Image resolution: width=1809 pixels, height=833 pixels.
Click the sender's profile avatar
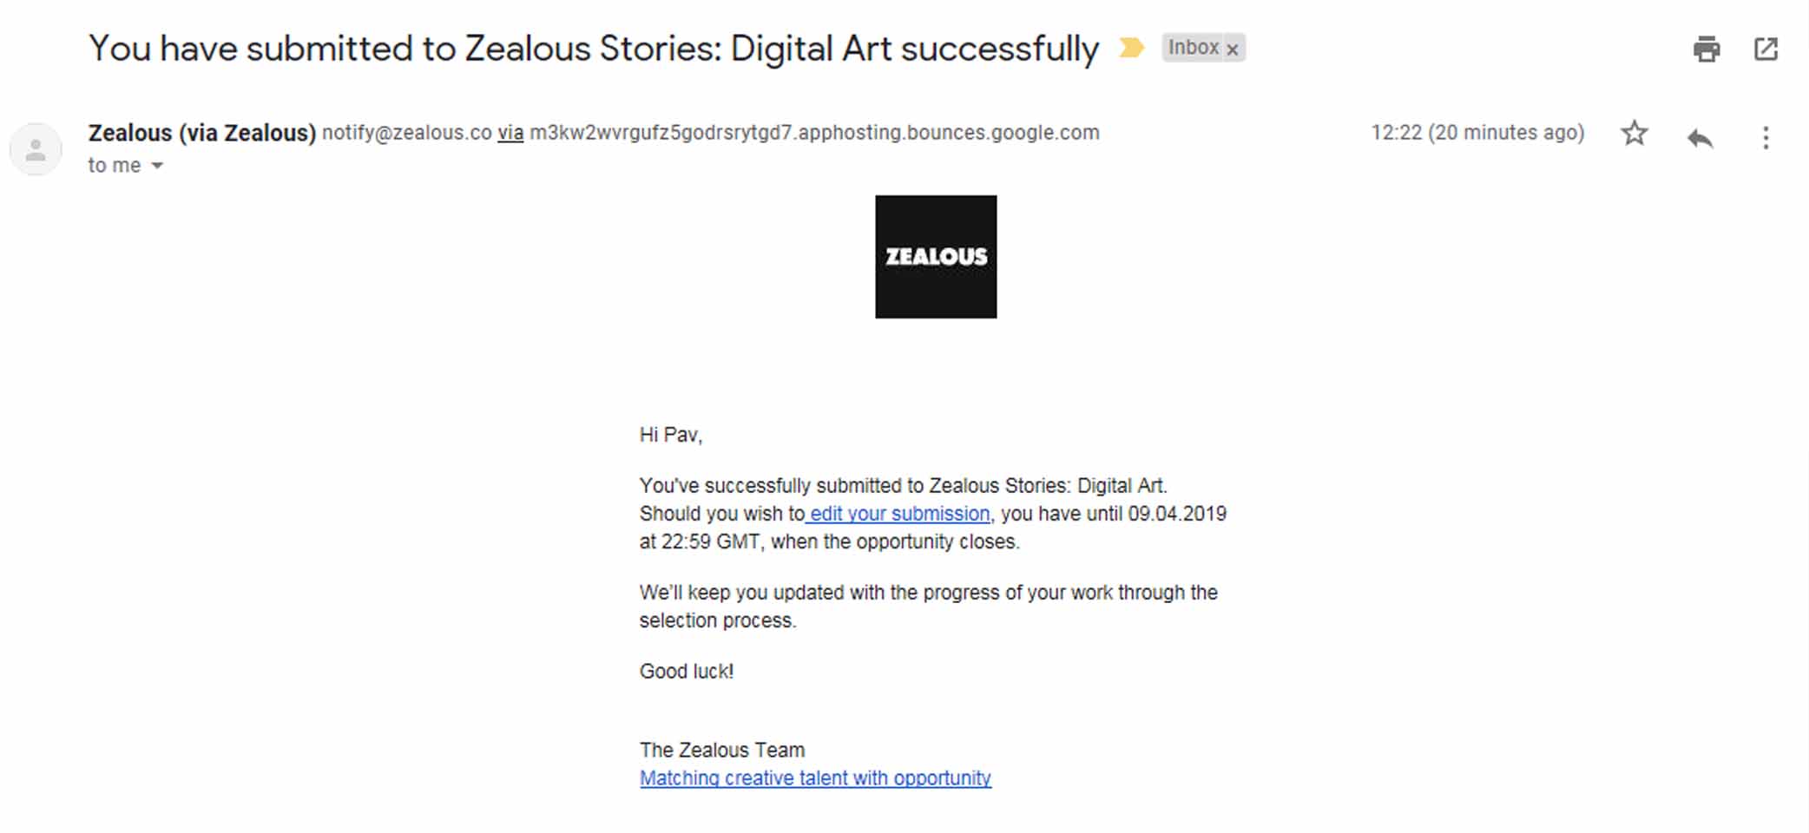coord(36,149)
